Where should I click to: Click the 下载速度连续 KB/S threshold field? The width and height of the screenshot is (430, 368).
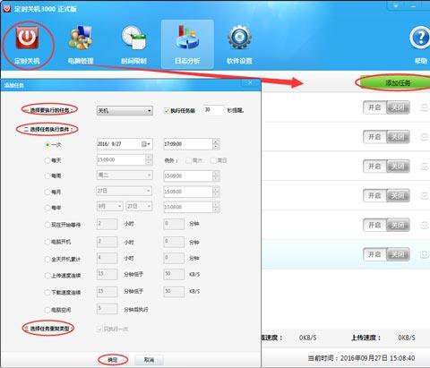click(x=174, y=292)
